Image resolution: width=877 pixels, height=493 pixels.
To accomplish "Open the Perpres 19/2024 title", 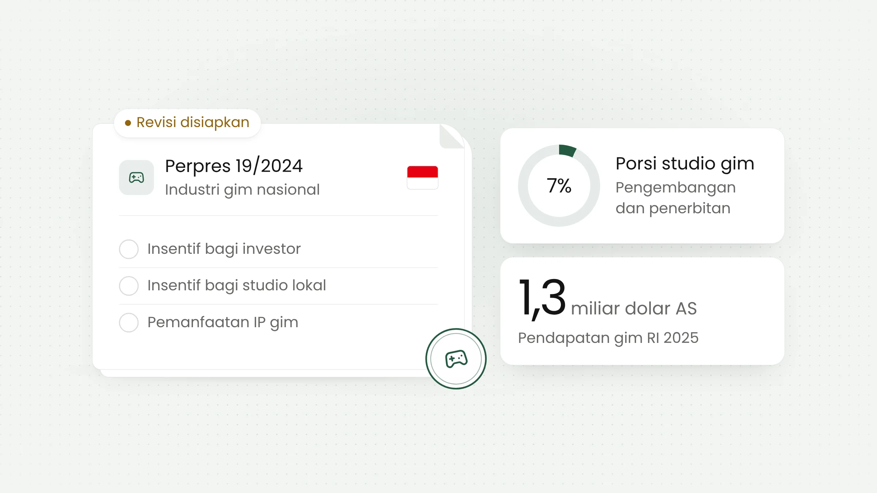I will coord(234,166).
